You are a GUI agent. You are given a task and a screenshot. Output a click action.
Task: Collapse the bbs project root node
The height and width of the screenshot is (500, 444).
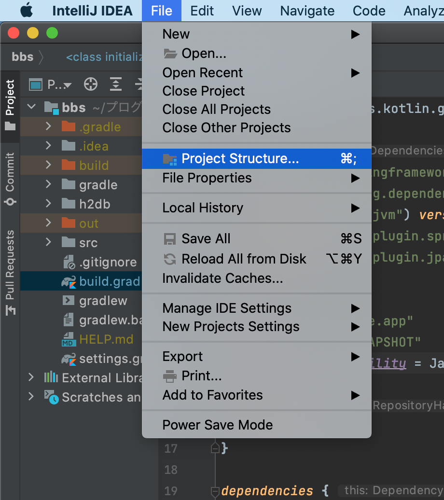[x=31, y=107]
